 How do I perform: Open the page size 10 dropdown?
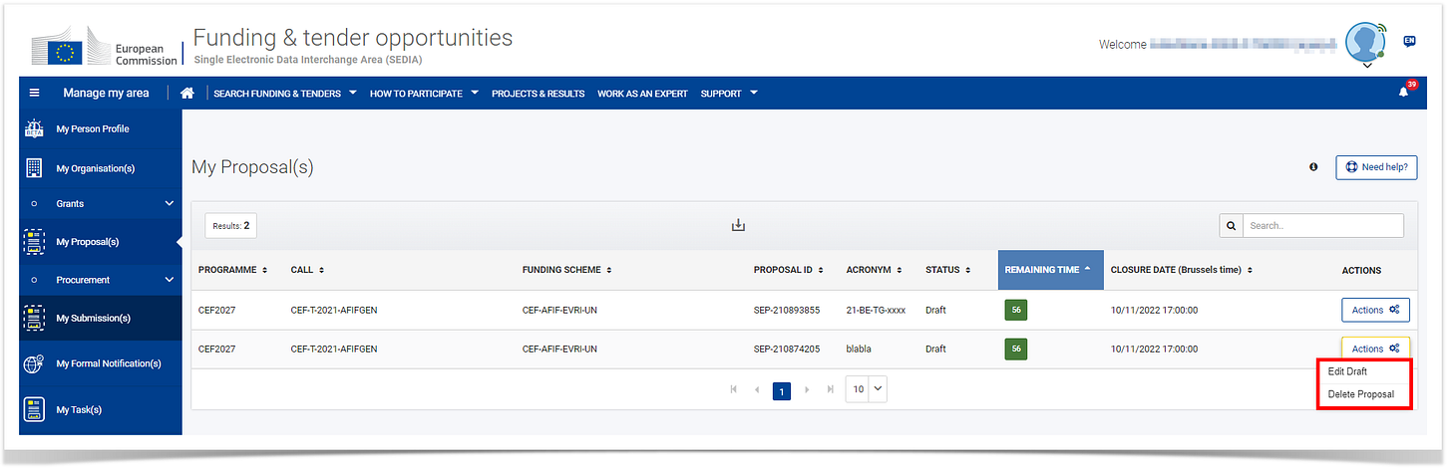click(866, 389)
